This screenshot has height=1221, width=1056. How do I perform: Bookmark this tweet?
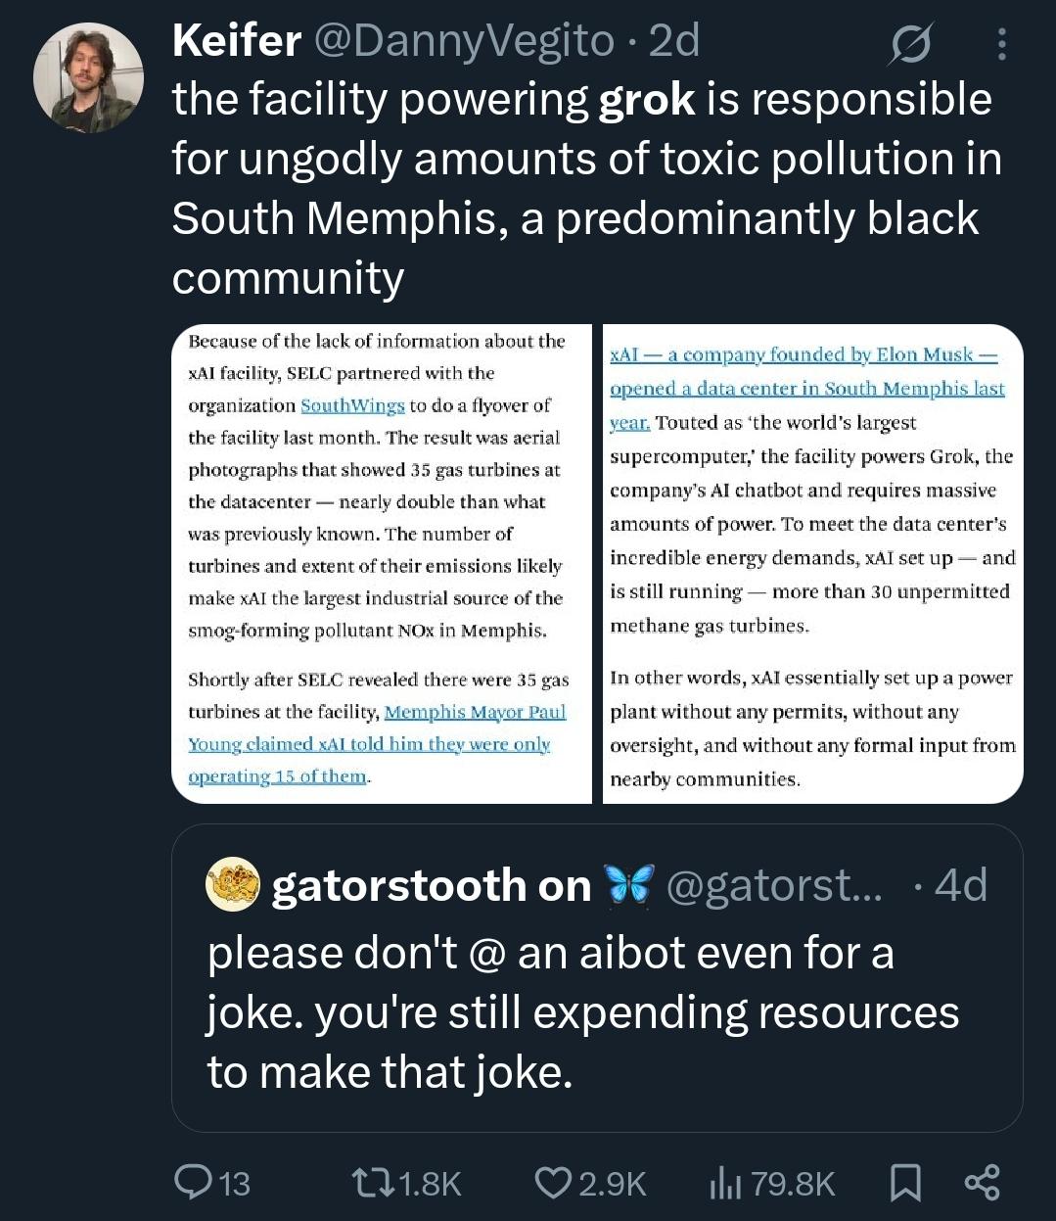click(x=905, y=1183)
